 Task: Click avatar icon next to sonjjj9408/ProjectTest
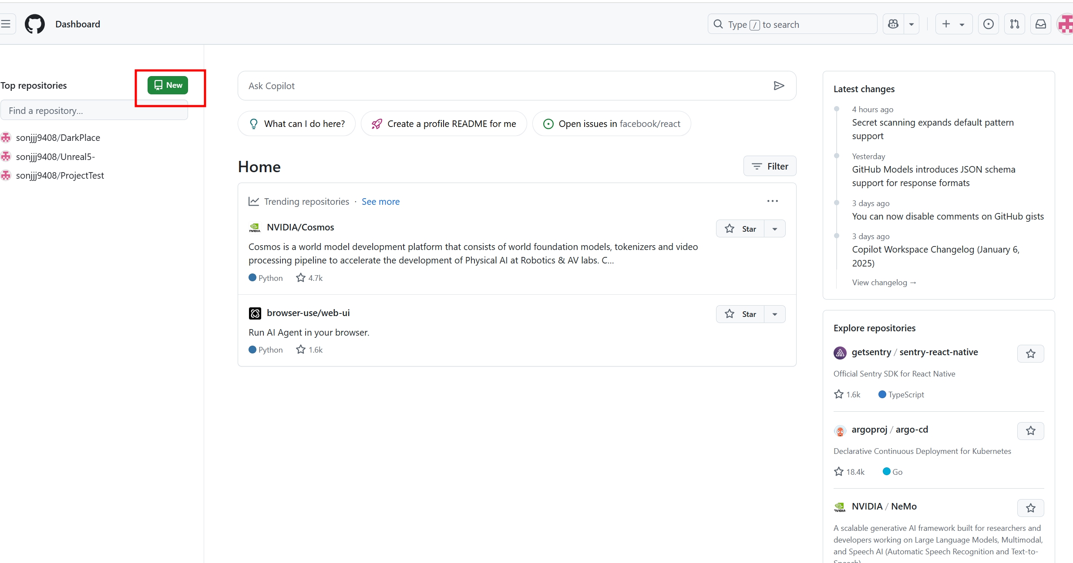[6, 175]
